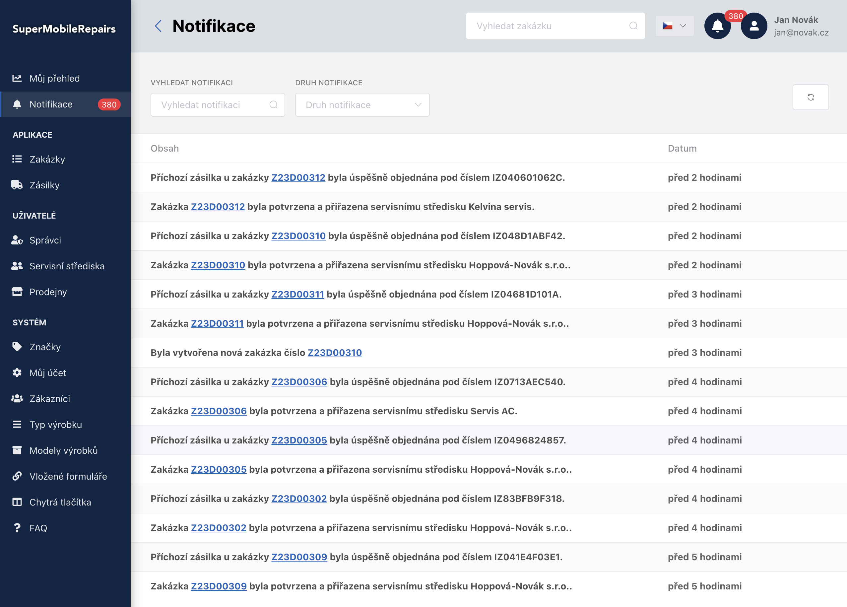This screenshot has width=847, height=607.
Task: Click the back arrow next to Notifikace
Action: click(158, 26)
